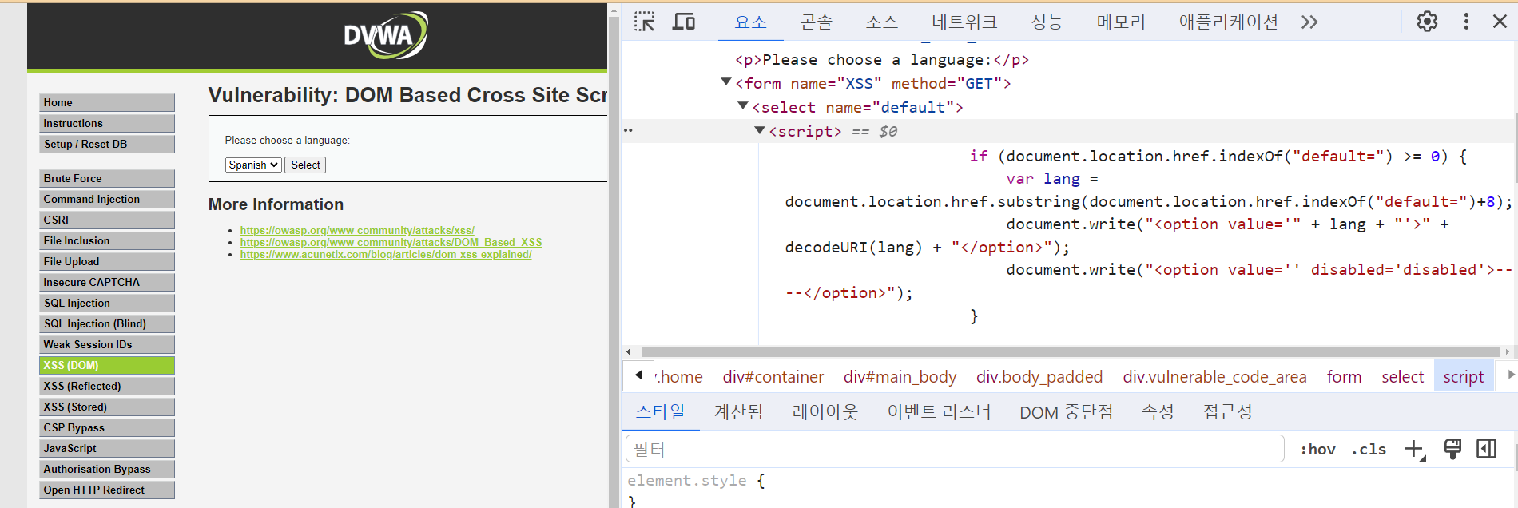The width and height of the screenshot is (1518, 508).
Task: Open CSP Bypass page
Action: pos(107,427)
